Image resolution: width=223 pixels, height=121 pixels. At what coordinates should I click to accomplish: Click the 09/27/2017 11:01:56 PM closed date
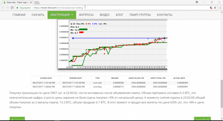(x=44, y=83)
